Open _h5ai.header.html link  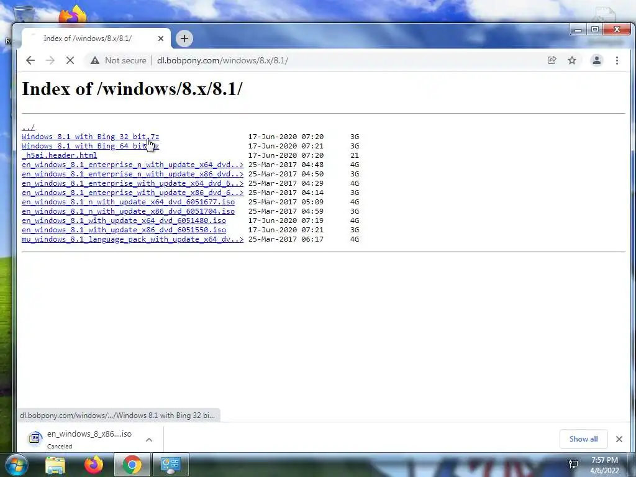(59, 155)
